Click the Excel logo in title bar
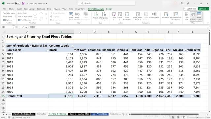This screenshot has width=211, height=119. point(3,3)
